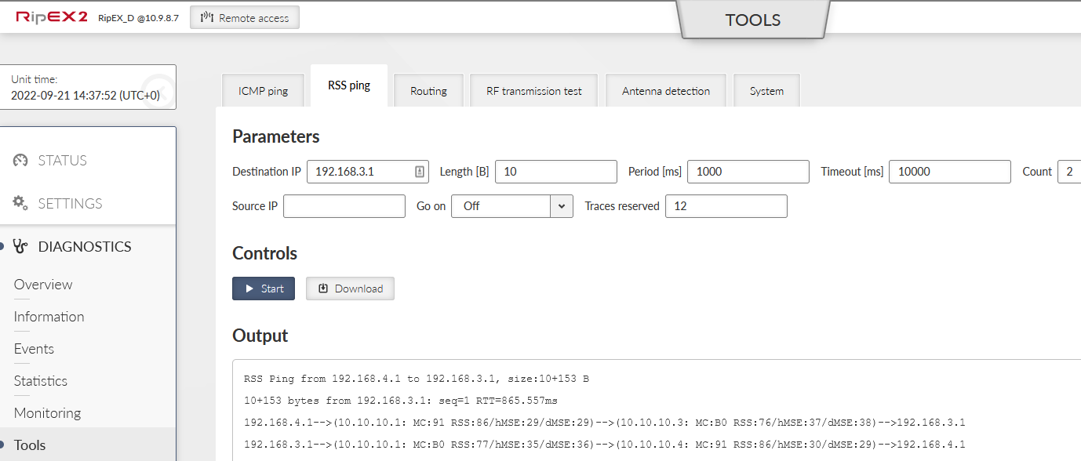The image size is (1081, 461).
Task: Open the System tab
Action: click(x=766, y=91)
